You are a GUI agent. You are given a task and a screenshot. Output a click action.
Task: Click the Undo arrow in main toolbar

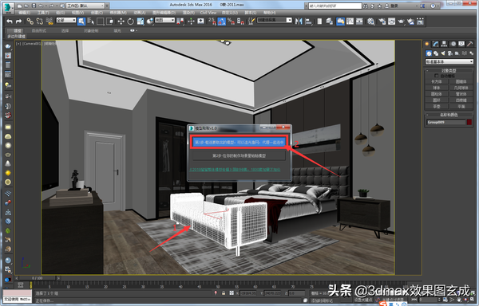click(x=10, y=22)
